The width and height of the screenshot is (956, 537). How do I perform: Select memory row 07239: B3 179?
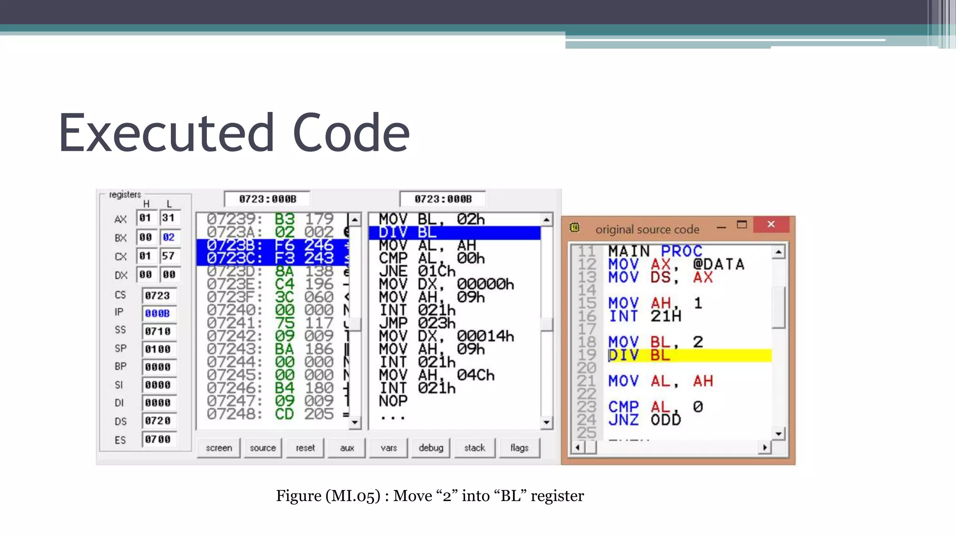[273, 219]
